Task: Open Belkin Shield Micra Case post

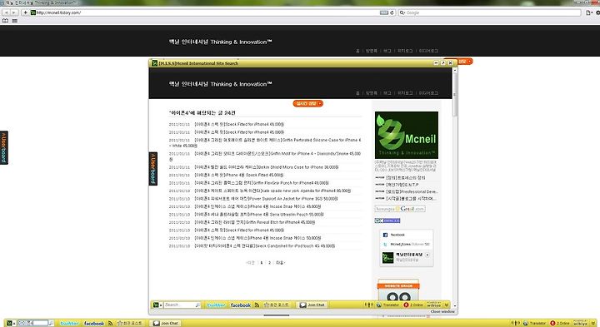Action: coord(267,167)
